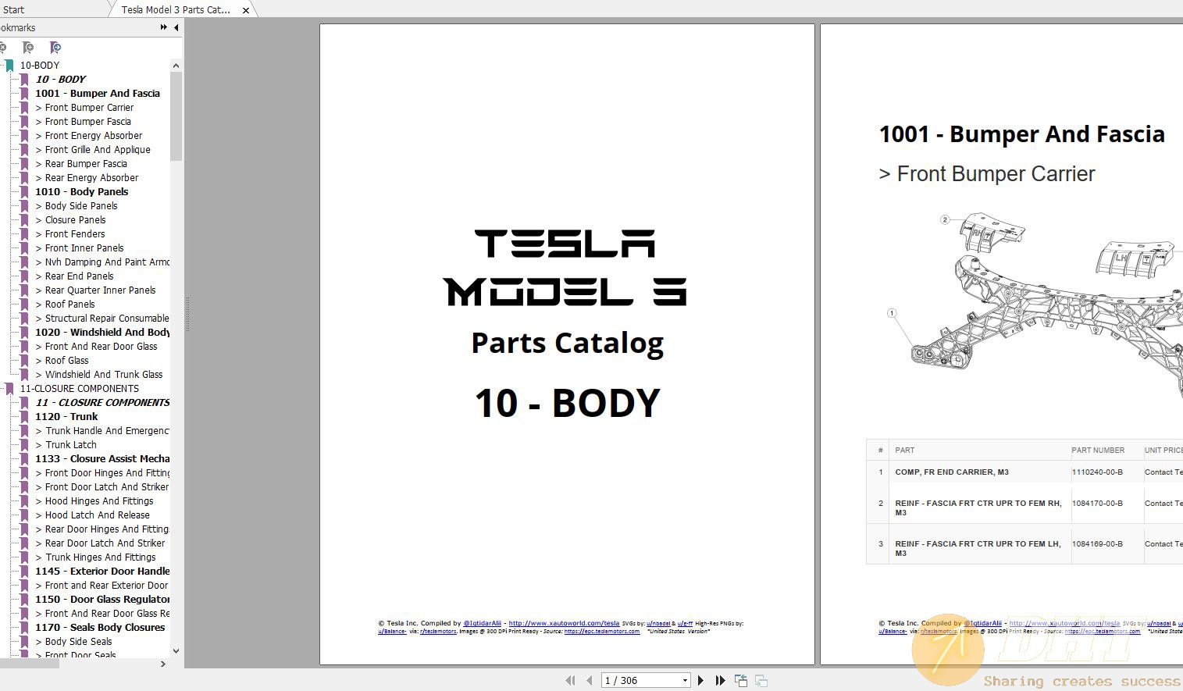This screenshot has height=691, width=1183.
Task: Click bookmark icon beside 1010 - Body Panels
Action: pos(24,192)
